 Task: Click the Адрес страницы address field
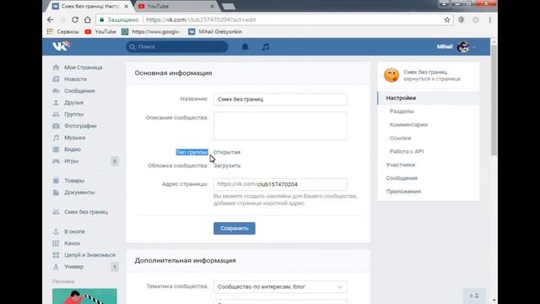coord(280,184)
